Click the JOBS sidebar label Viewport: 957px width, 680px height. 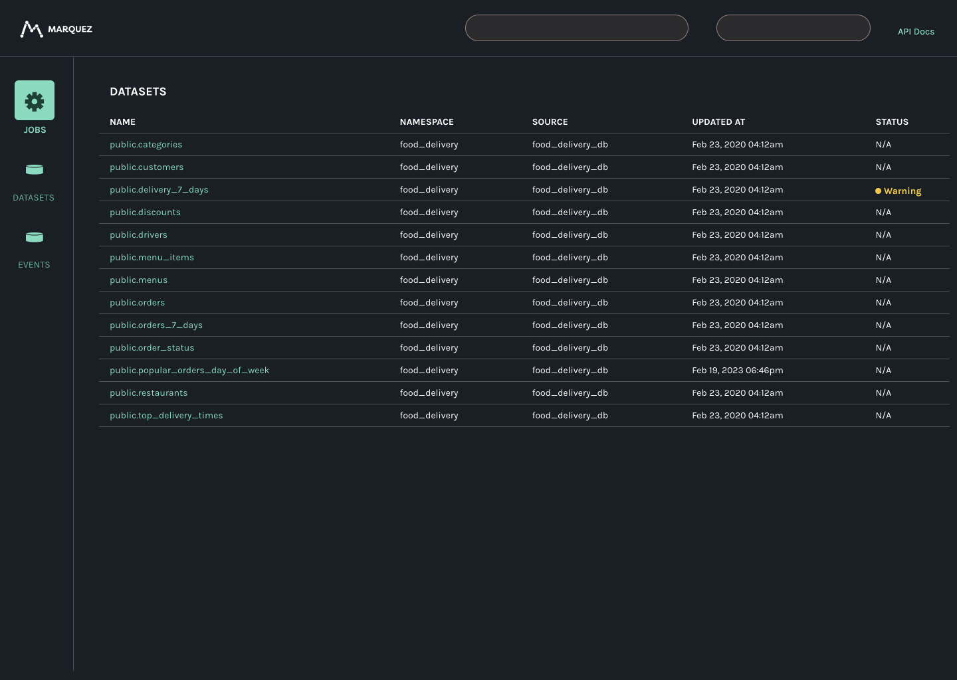[35, 130]
